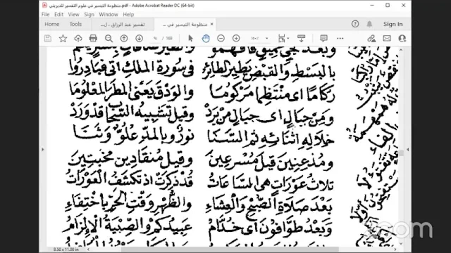Click the Save file icon
Viewport: 451px width, 253px height.
(x=48, y=39)
